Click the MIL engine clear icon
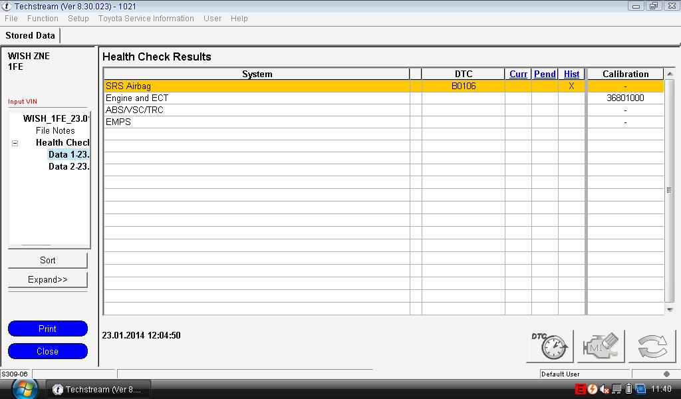The height and width of the screenshot is (399, 681). point(601,346)
